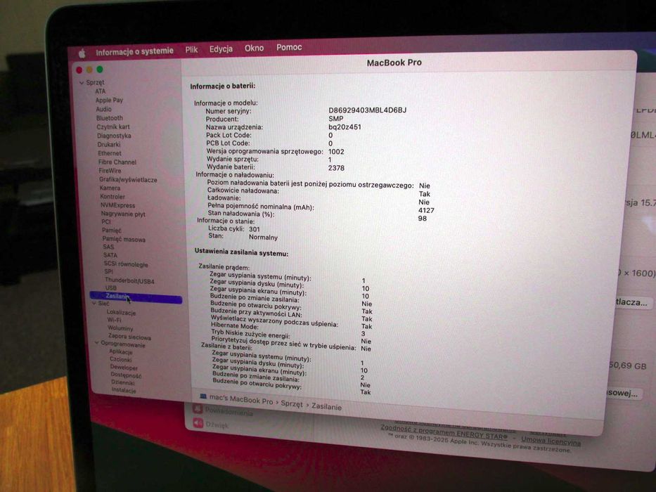Screen dimensions: 656x492
Task: Select Ethernet in sidebar
Action: click(110, 153)
